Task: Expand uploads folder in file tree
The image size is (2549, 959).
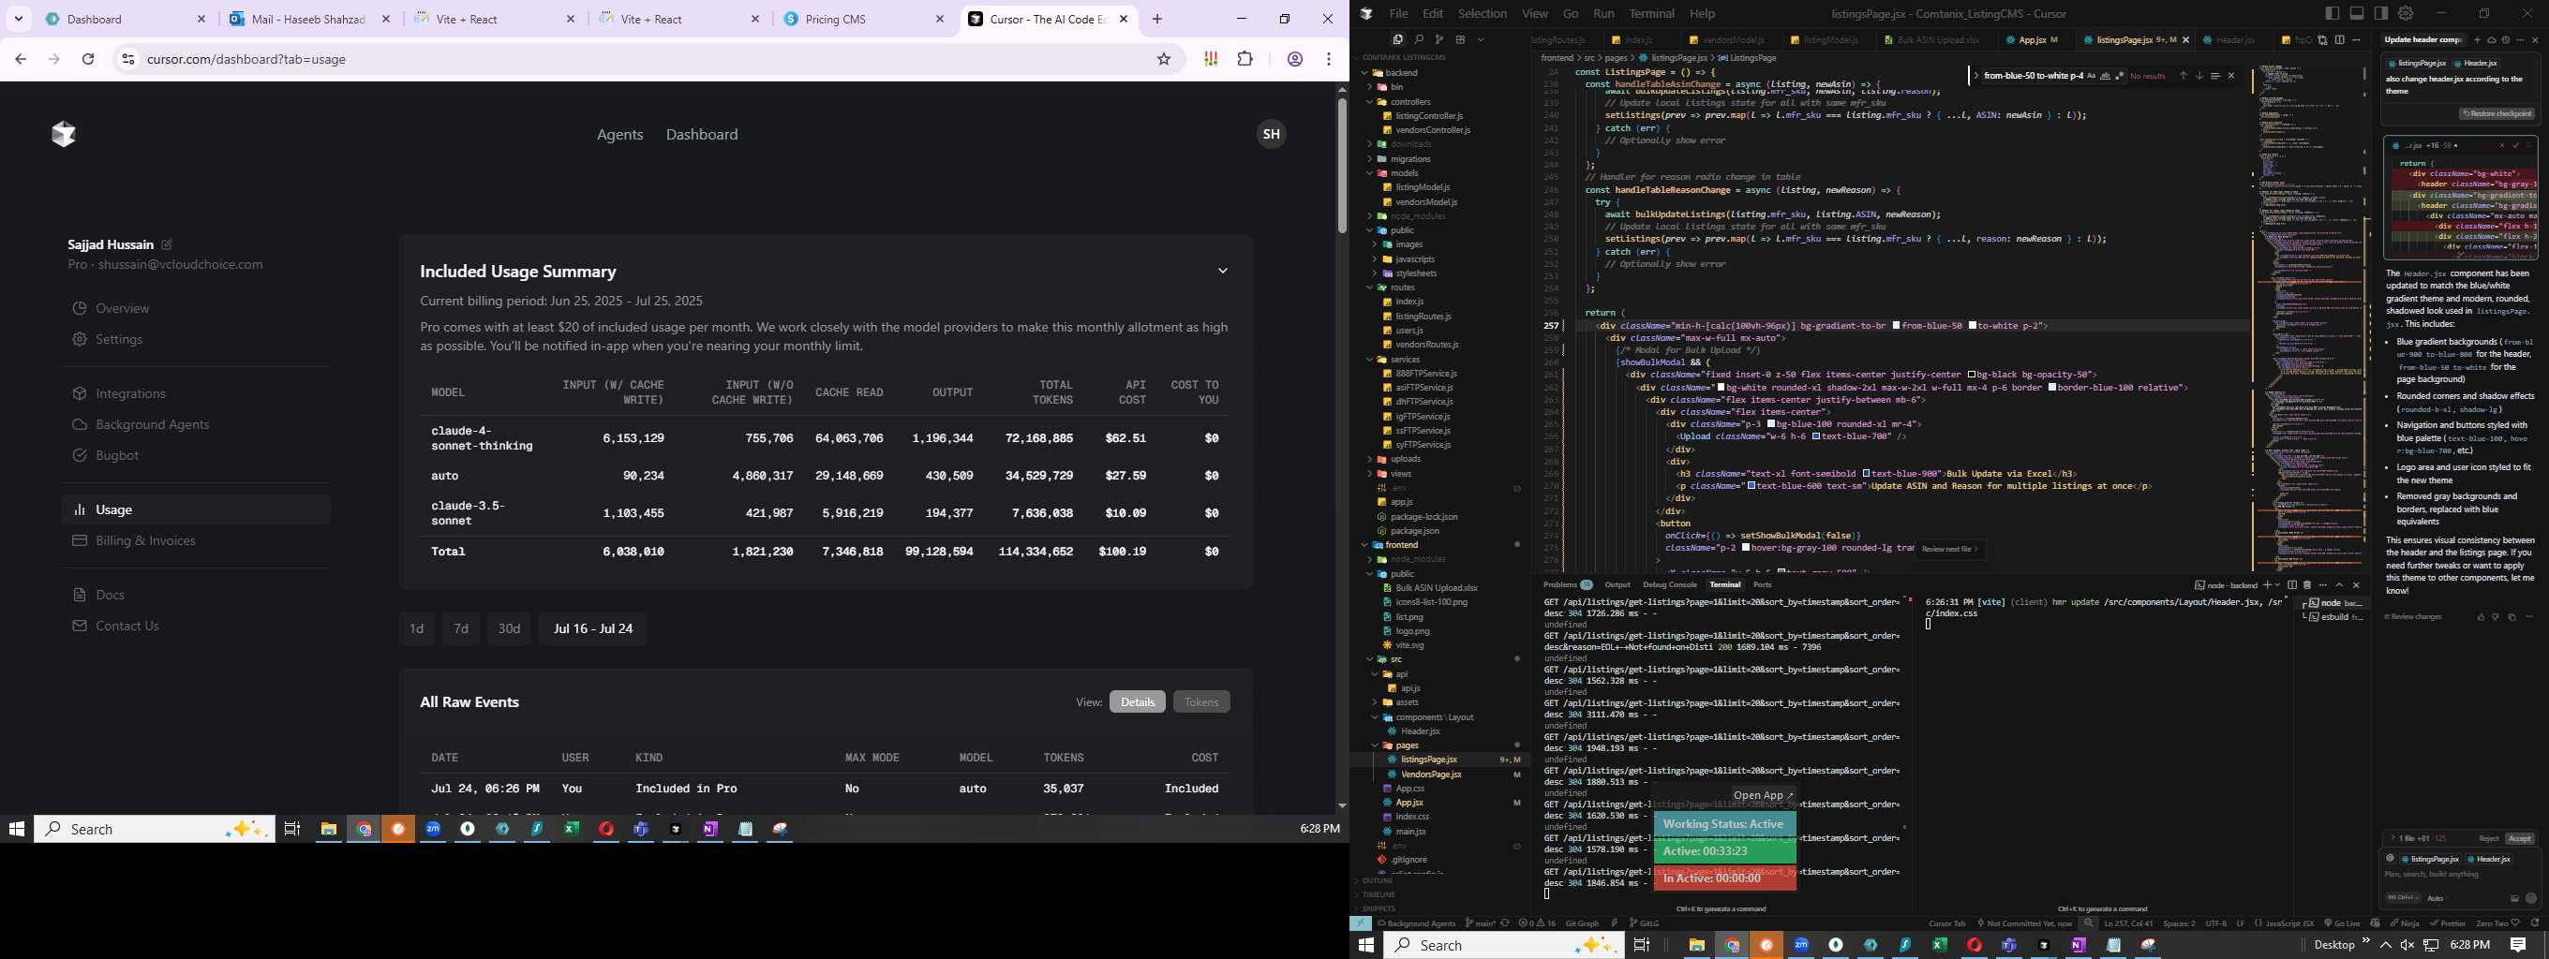Action: [1370, 460]
